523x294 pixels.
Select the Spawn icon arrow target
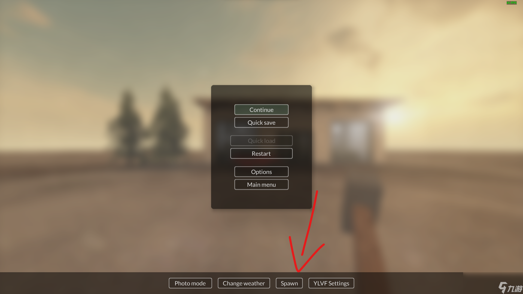point(289,283)
